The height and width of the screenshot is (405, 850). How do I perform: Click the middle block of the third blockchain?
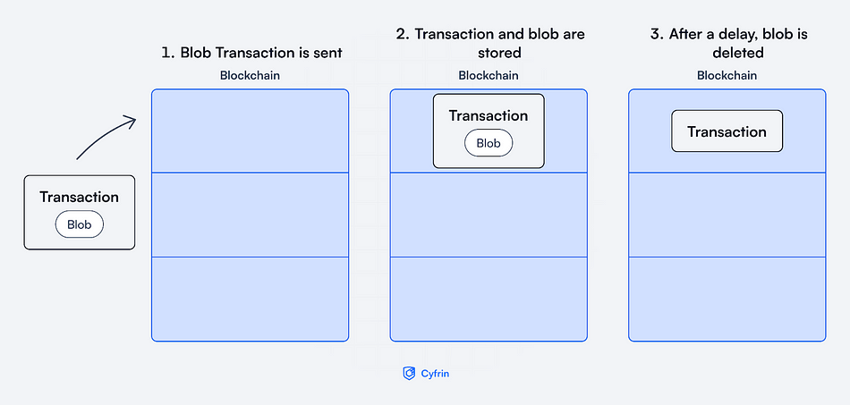click(727, 215)
